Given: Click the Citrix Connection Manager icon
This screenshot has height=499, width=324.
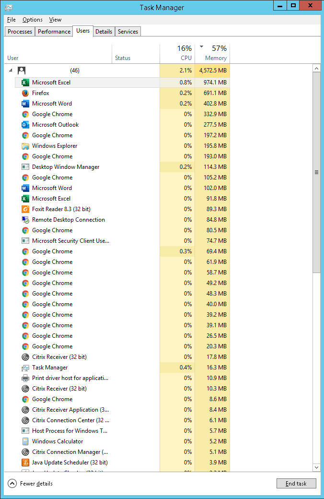Looking at the screenshot, I should tap(25, 452).
